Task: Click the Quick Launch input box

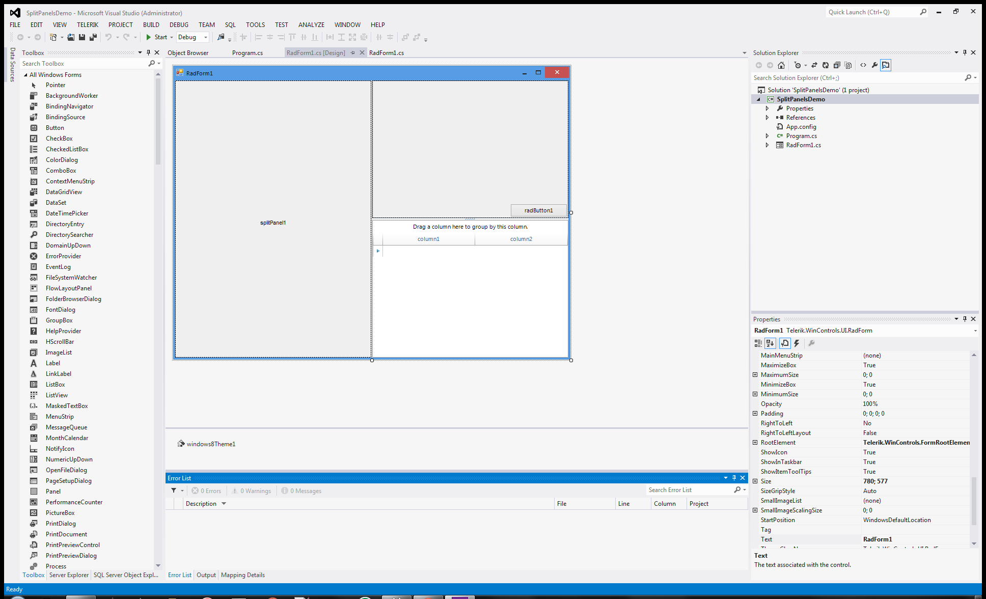Action: coord(872,12)
